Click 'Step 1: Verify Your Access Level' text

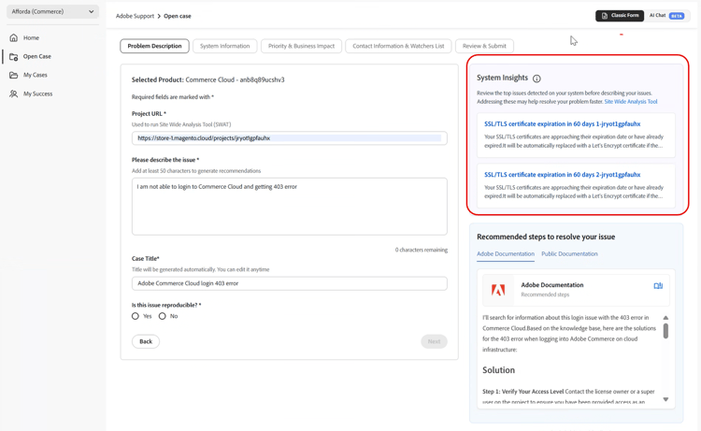[523, 392]
